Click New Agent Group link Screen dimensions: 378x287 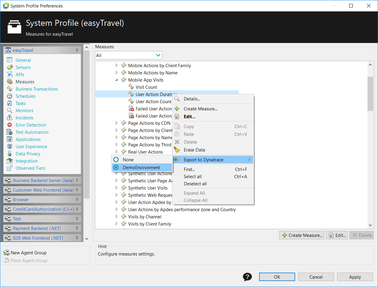[x=29, y=253]
